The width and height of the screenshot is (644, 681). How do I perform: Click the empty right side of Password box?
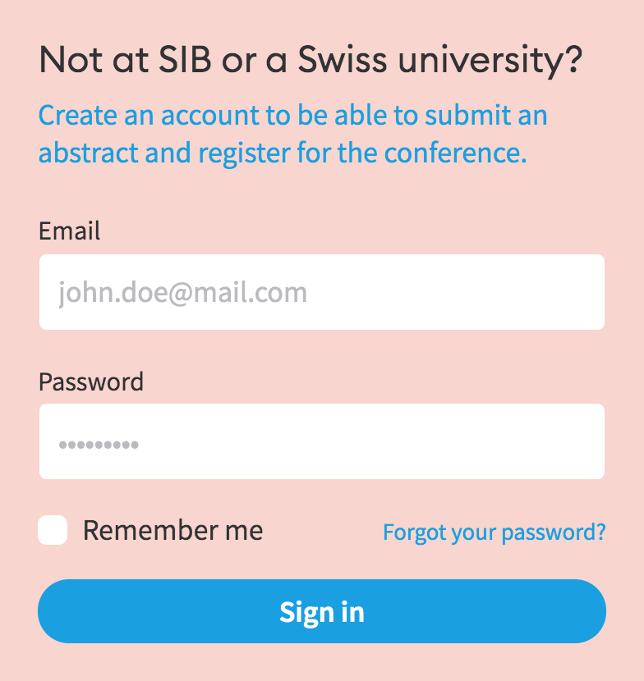[509, 441]
